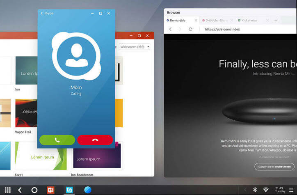Image resolution: width=297 pixels, height=195 pixels.
Task: Close the Kickstarter tab
Action: coord(267,20)
